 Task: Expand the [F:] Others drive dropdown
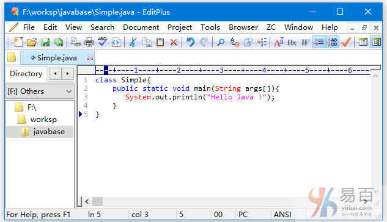click(69, 91)
